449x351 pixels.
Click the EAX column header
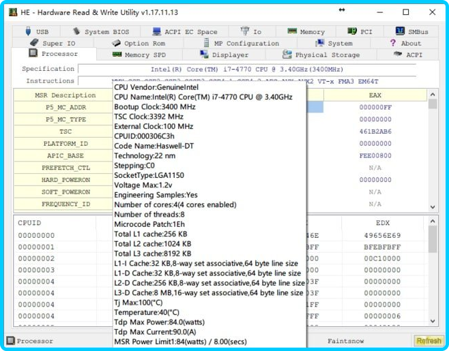[375, 95]
